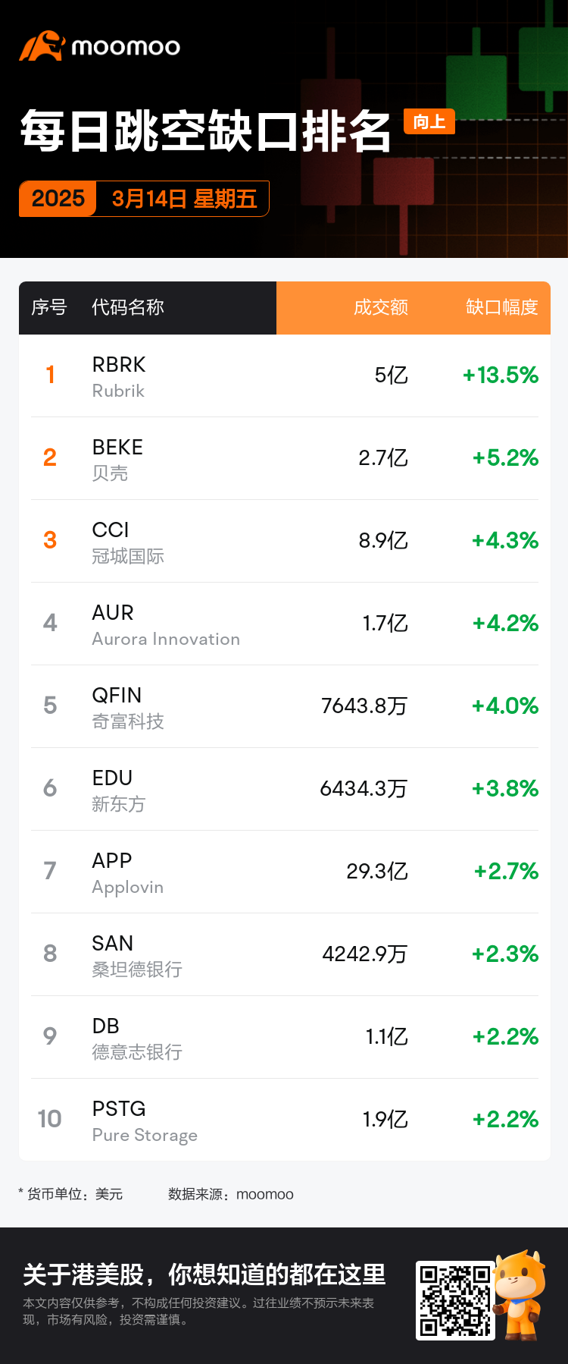The width and height of the screenshot is (568, 1364).
Task: Select the 成交额 column header
Action: [x=380, y=307]
